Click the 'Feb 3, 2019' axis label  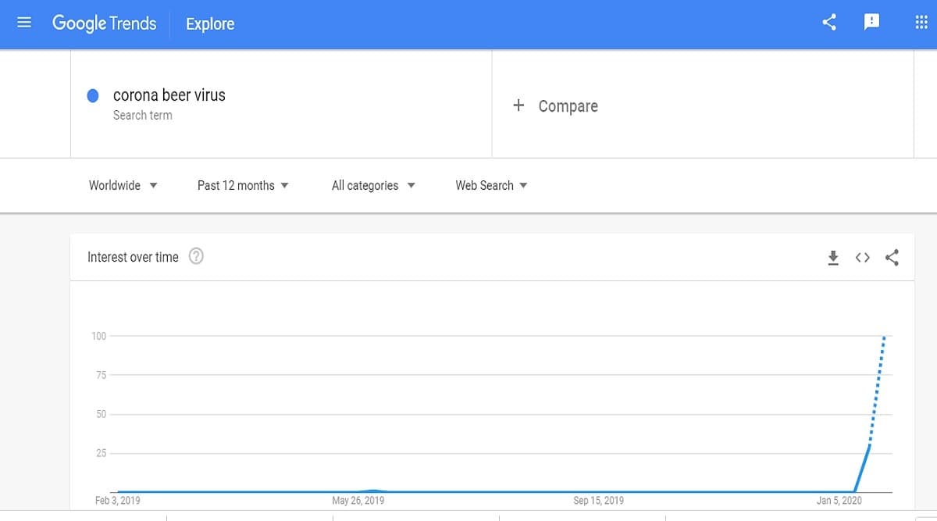point(118,501)
